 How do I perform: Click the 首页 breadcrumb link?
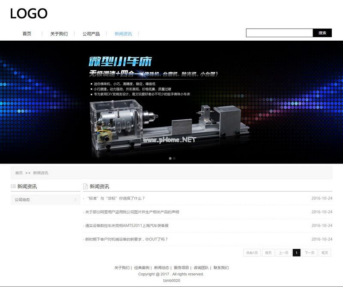pyautogui.click(x=19, y=173)
